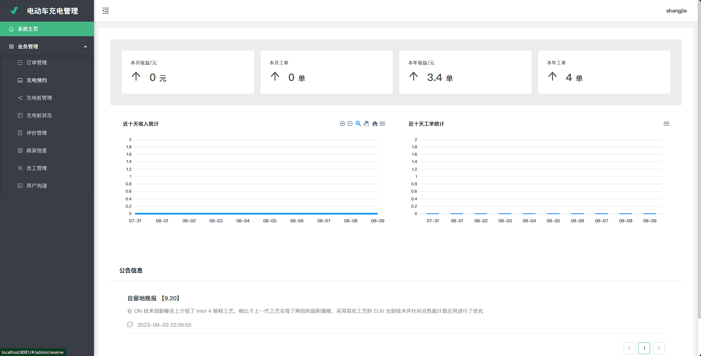Go to next announcements page
Screen dimensions: 701x356
(x=658, y=348)
